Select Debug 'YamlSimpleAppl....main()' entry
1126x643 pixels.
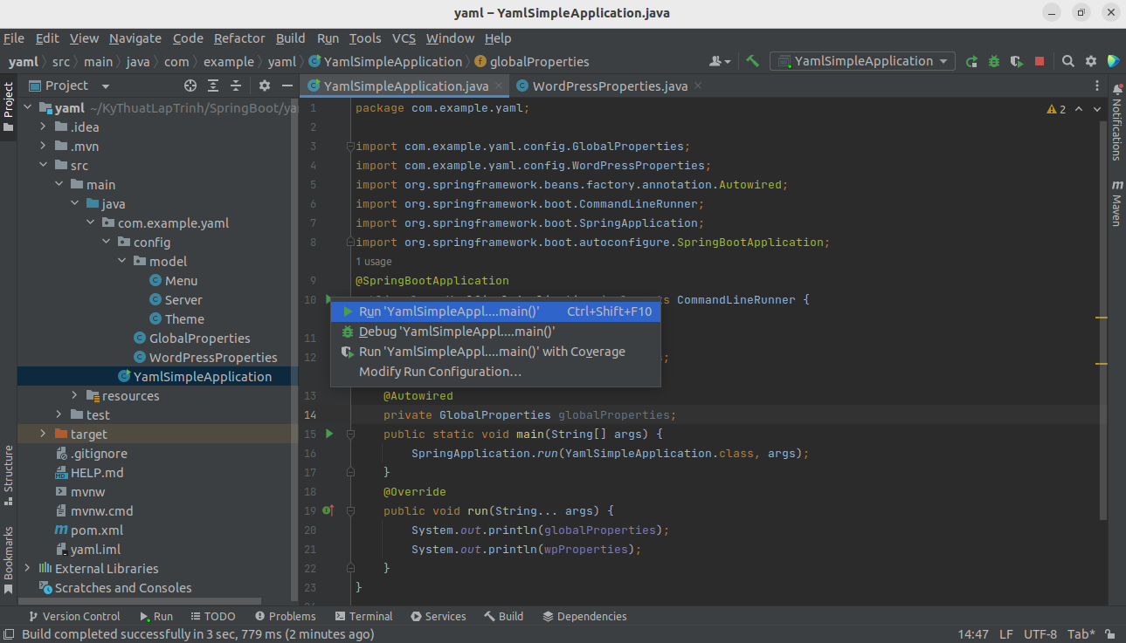coord(495,332)
